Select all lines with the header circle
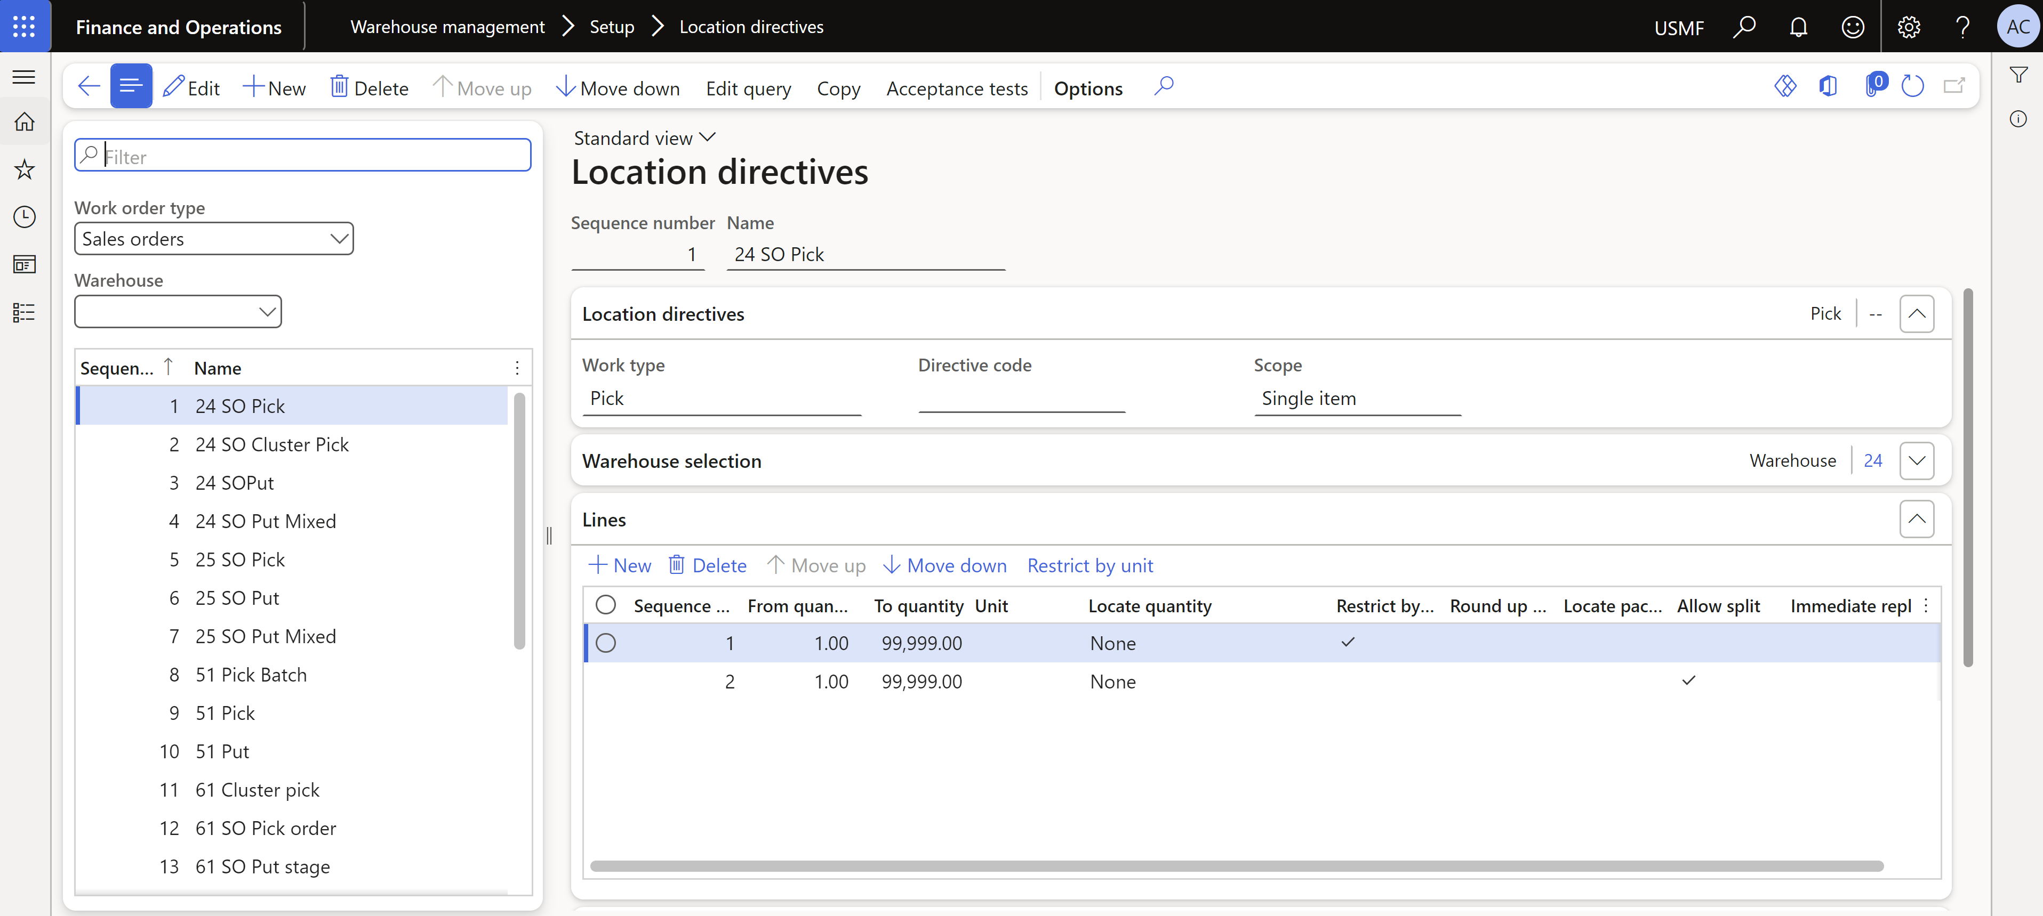This screenshot has height=916, width=2043. pyautogui.click(x=606, y=605)
